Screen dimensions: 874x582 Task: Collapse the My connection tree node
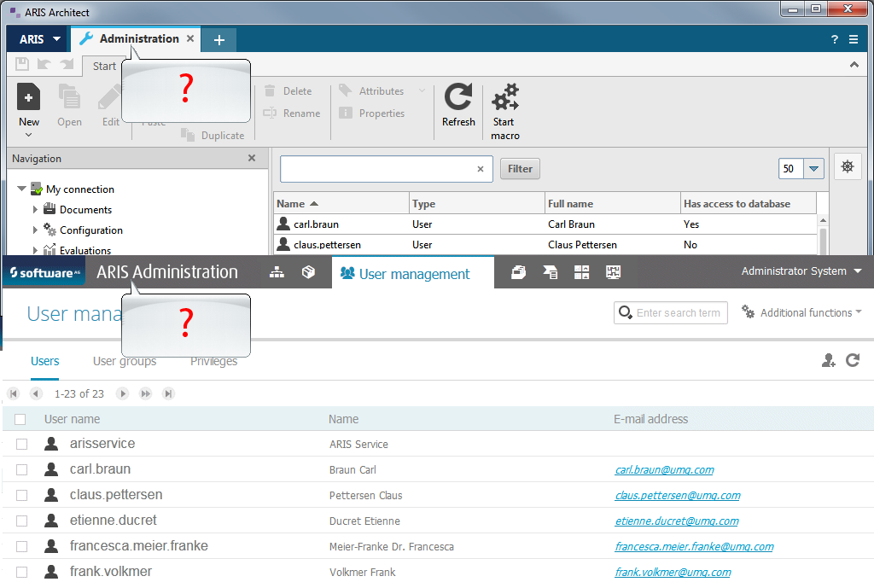21,189
